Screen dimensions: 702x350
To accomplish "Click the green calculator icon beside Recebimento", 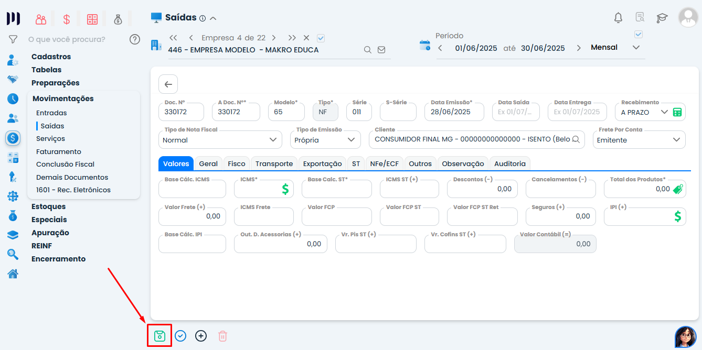I will coord(677,112).
